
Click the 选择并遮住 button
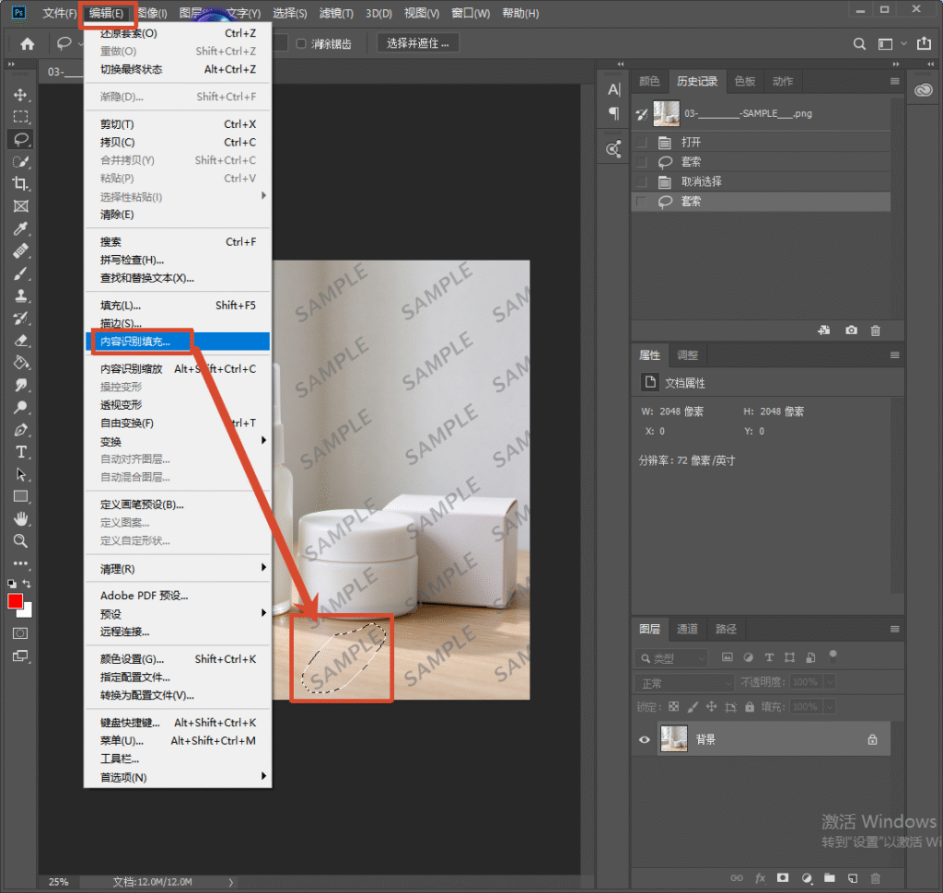[417, 43]
